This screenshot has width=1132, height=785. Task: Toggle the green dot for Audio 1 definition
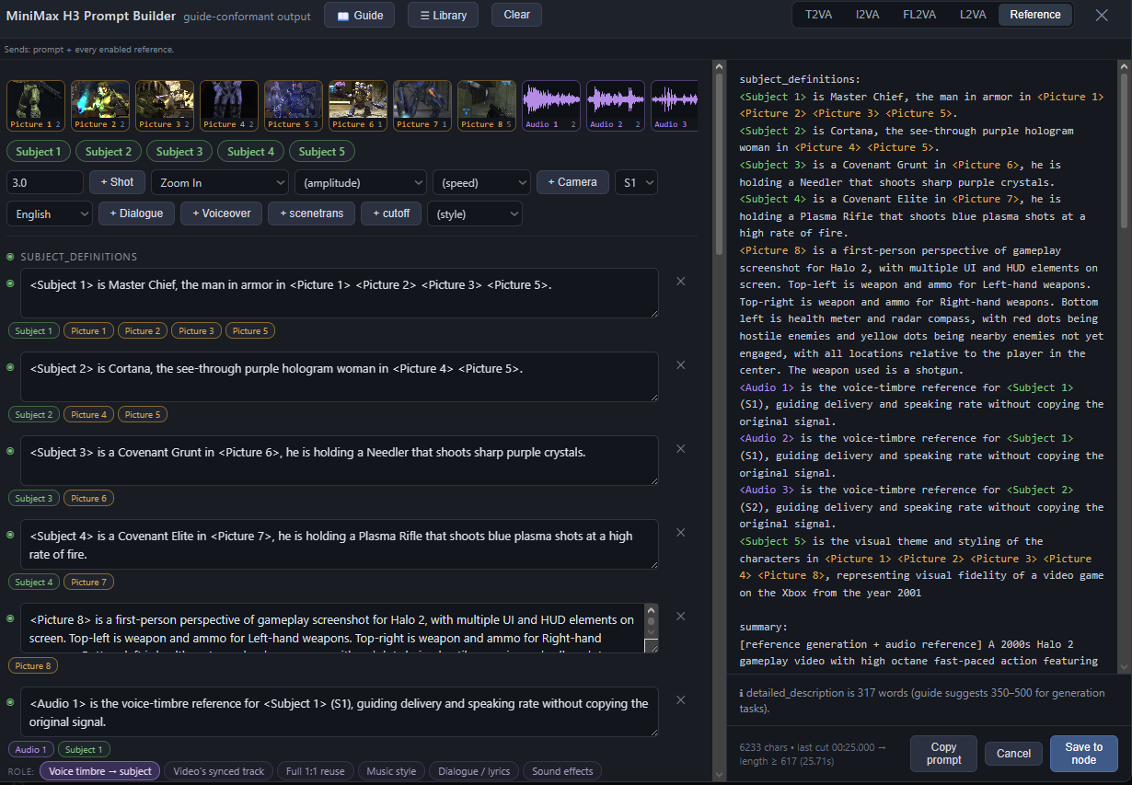click(x=10, y=702)
